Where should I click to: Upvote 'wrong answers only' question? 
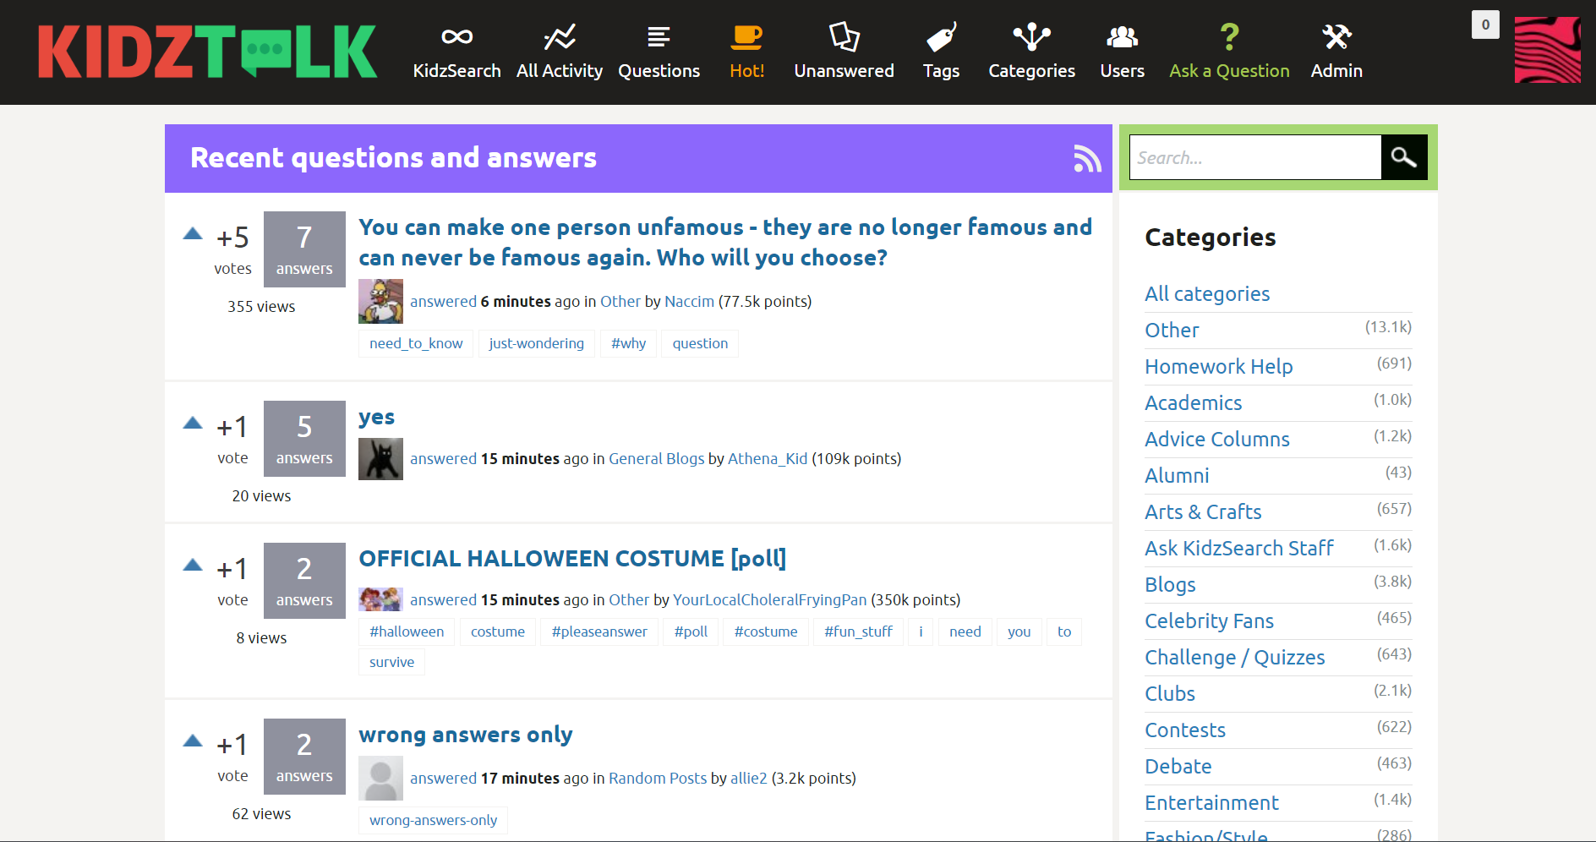point(193,741)
